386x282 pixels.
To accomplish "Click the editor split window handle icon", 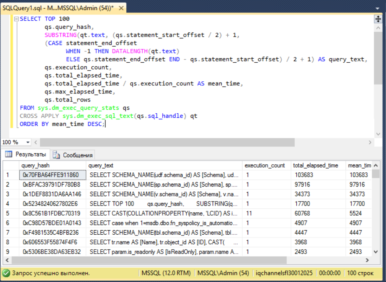I will click(x=378, y=19).
